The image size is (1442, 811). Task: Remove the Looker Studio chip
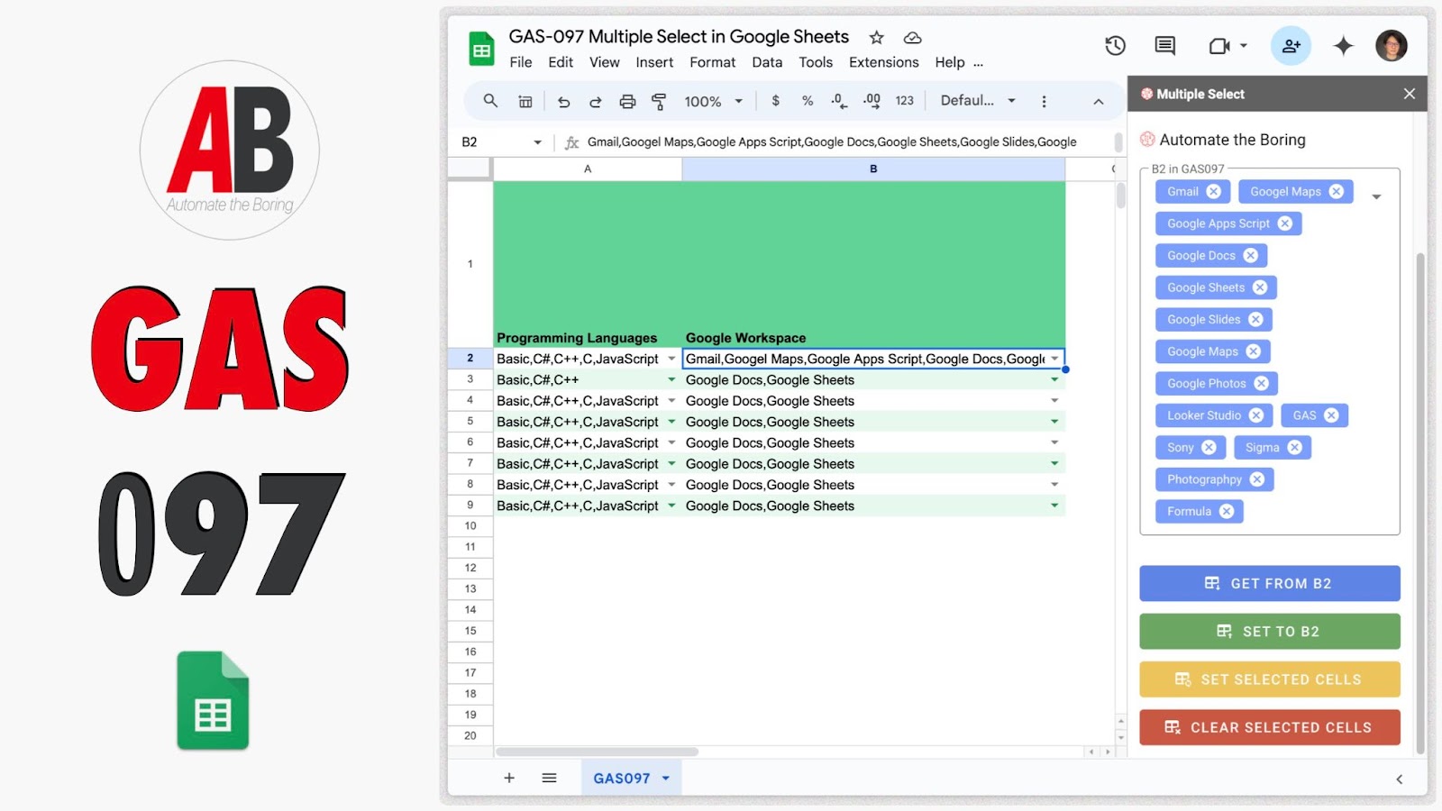1256,415
